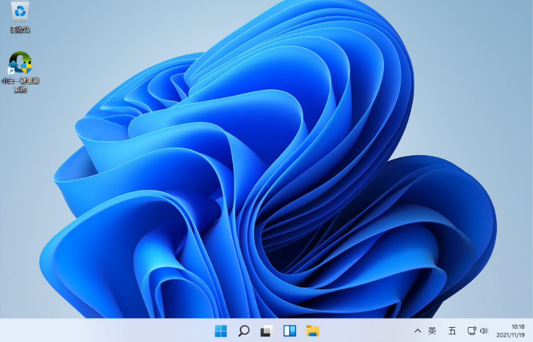Select the Recycle Bin desktop icon
The width and height of the screenshot is (533, 342).
point(20,17)
